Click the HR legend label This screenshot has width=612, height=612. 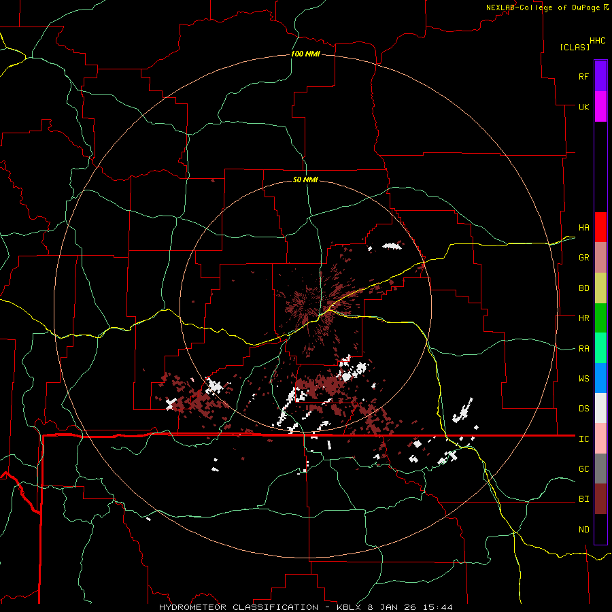tap(583, 318)
